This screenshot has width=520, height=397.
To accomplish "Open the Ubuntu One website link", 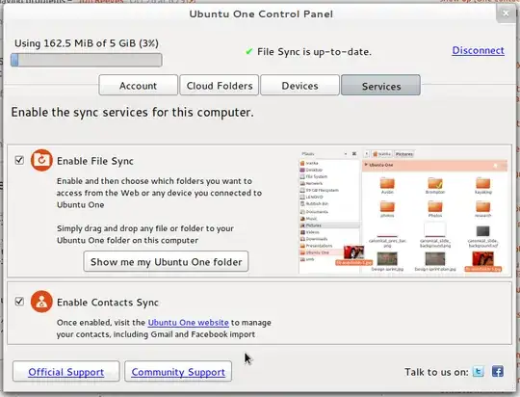I will pyautogui.click(x=188, y=322).
